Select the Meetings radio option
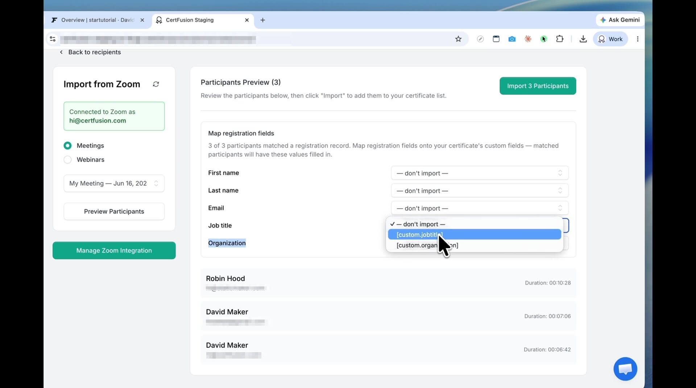696x388 pixels. pyautogui.click(x=67, y=145)
